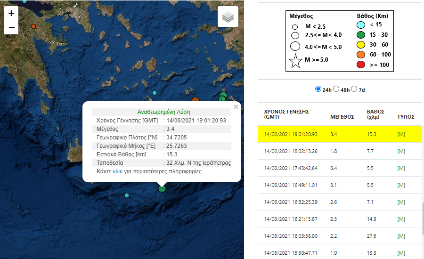Select the 48h time range
The width and height of the screenshot is (424, 259).
[x=336, y=89]
